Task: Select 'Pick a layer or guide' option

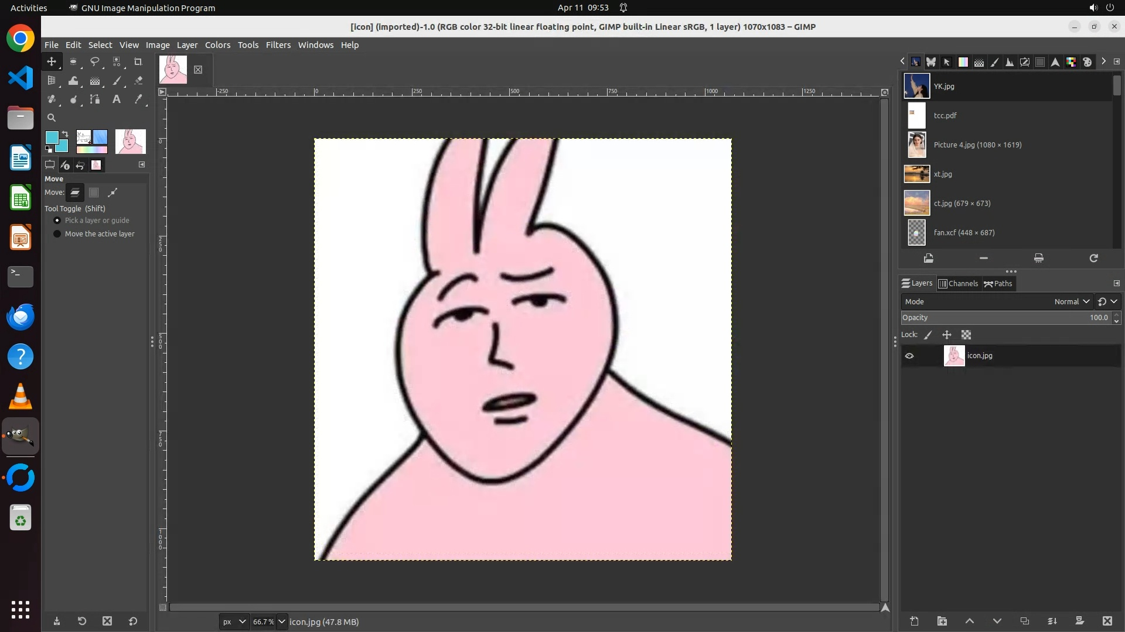Action: [57, 221]
